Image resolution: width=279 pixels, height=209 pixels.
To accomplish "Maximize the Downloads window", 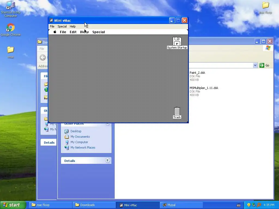I will click(263, 41).
